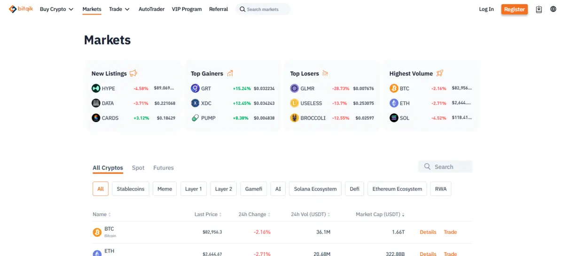Click the Top Losers chart icon
The image size is (563, 256).
(x=325, y=73)
